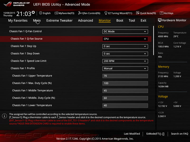Viewport: 190px width, 142px height.
Task: Click the Qfan Control fan icon
Action: click(x=80, y=13)
